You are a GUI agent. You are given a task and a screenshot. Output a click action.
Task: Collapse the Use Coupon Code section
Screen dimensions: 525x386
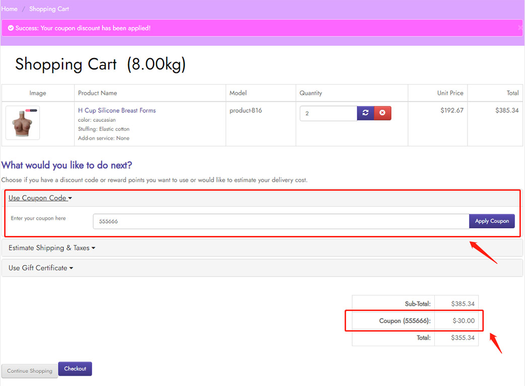tap(40, 198)
